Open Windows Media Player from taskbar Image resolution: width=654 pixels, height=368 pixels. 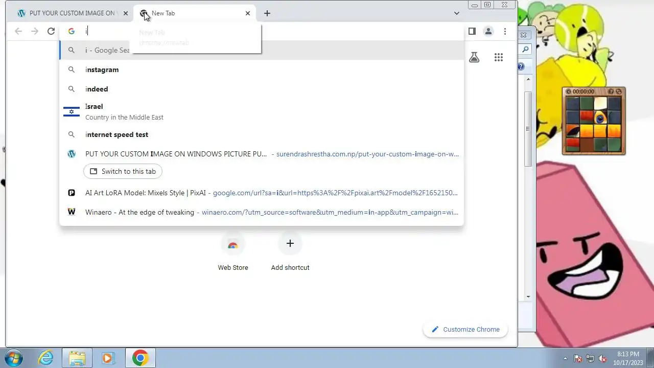click(107, 358)
